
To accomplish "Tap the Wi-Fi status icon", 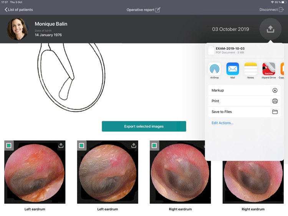I will [x=272, y=2].
